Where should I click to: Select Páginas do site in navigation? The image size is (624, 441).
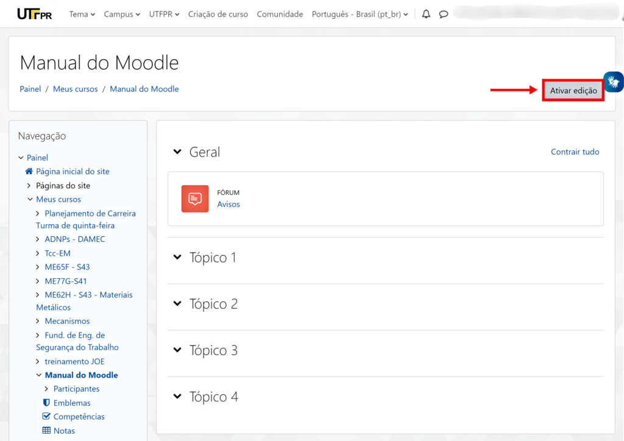[x=63, y=186]
